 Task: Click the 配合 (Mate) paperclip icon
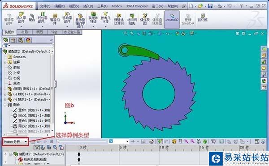click(32, 16)
